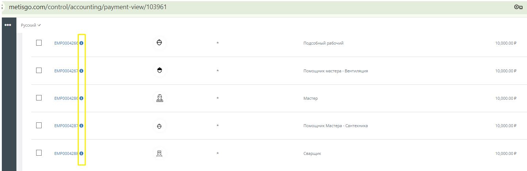Image resolution: width=527 pixels, height=171 pixels.
Task: Click hard hat icon in Вентиляция row
Action: click(x=159, y=70)
